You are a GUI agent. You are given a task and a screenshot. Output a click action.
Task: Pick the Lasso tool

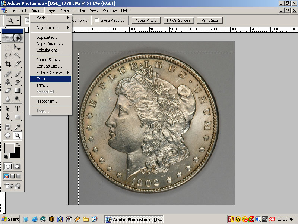click(x=8, y=56)
